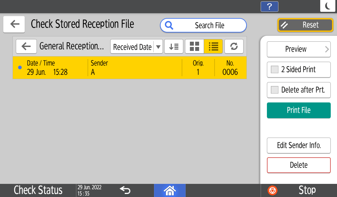Open Check Status in bottom bar

[38, 190]
